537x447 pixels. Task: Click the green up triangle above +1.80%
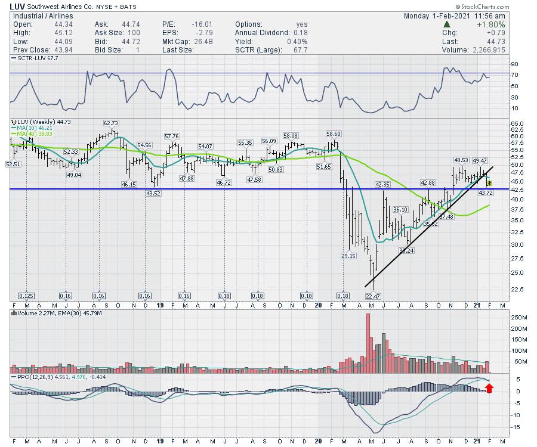coord(447,24)
